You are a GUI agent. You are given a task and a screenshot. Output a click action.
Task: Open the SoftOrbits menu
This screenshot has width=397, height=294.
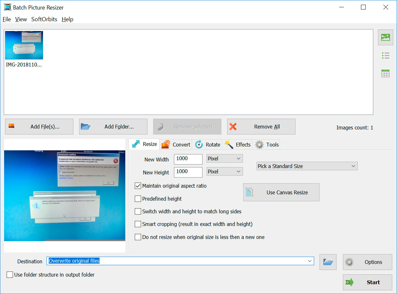click(x=44, y=19)
